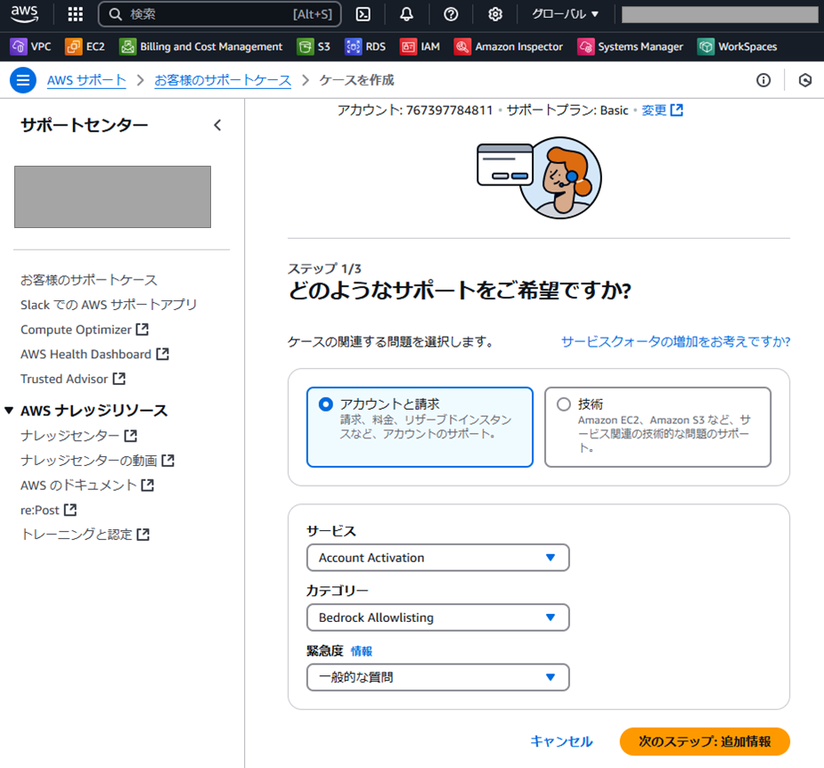Open the 緊急度 dropdown showing 一般的な質問
Image resolution: width=824 pixels, height=768 pixels.
[437, 677]
